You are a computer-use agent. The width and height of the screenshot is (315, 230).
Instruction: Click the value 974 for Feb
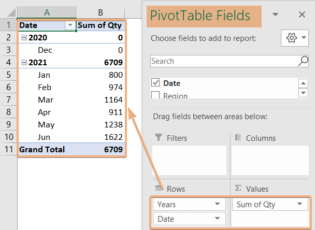point(116,88)
